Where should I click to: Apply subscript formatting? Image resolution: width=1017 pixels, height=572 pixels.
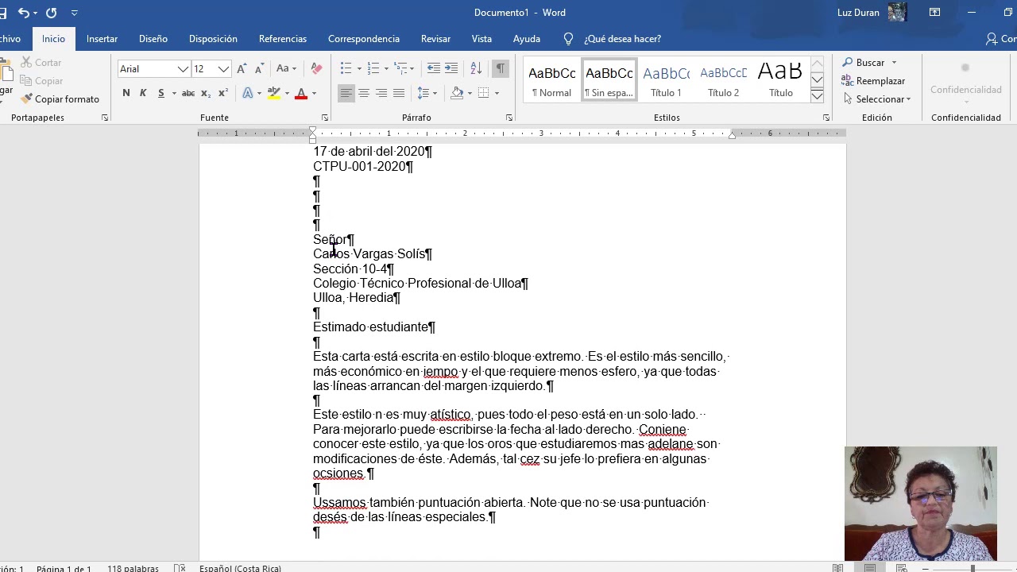206,93
